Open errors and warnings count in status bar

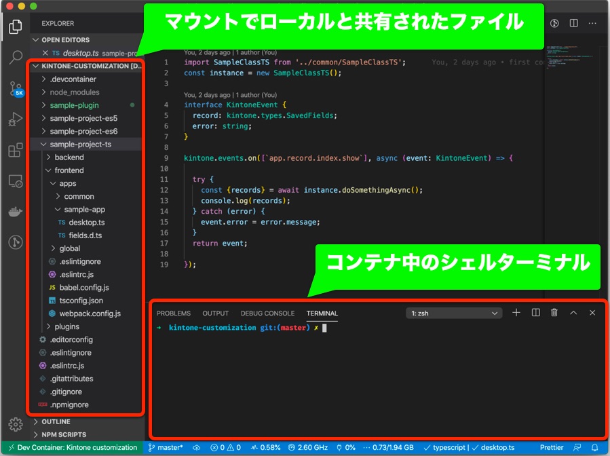tap(226, 447)
